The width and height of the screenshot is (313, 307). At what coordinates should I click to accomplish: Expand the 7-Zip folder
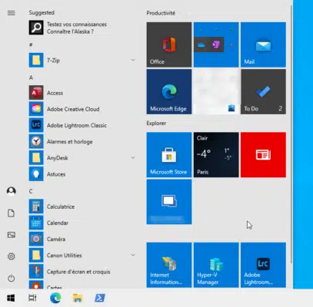point(82,61)
